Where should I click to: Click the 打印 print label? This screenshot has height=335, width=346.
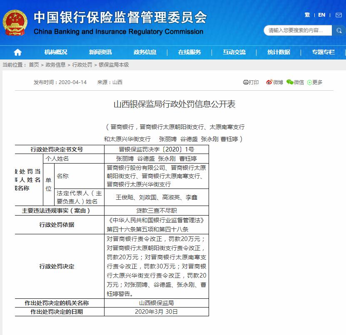(x=254, y=82)
